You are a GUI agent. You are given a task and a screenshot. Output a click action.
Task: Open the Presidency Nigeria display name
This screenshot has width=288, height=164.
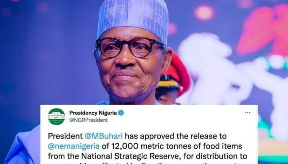[93, 113]
